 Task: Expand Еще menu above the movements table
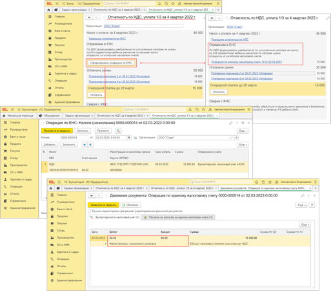305,224
